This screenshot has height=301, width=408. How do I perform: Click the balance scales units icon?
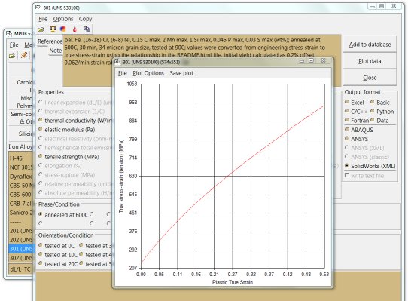(x=53, y=29)
